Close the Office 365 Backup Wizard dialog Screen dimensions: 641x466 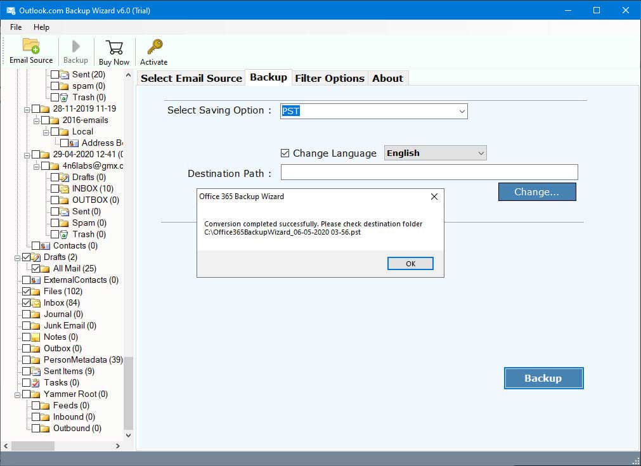click(434, 197)
